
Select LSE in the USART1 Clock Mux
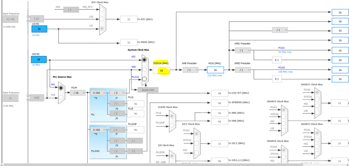(317, 112)
